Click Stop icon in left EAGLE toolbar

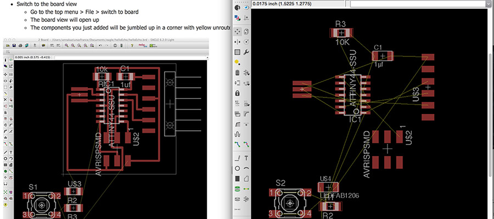pyautogui.click(x=115, y=45)
